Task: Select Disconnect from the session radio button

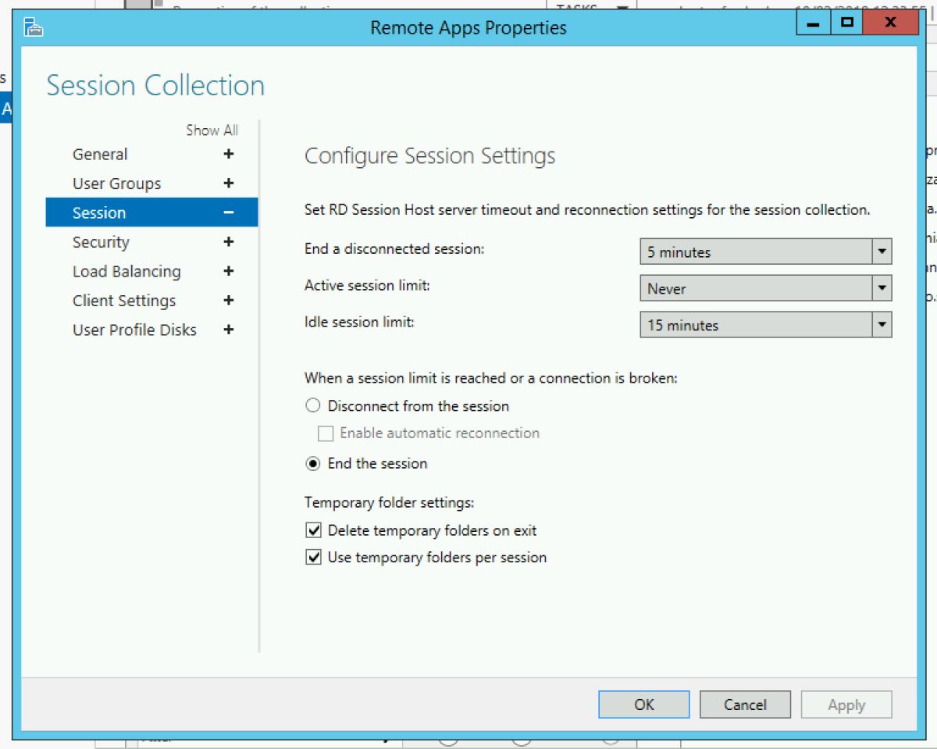Action: click(313, 406)
